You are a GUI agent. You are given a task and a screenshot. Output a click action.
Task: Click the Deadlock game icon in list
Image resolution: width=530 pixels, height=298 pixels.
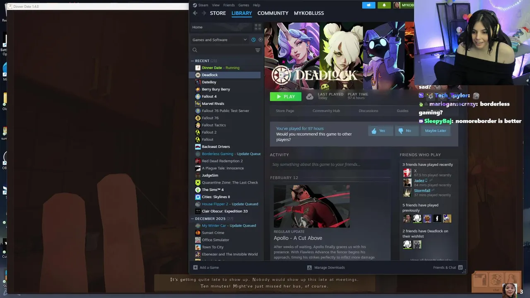coord(198,75)
